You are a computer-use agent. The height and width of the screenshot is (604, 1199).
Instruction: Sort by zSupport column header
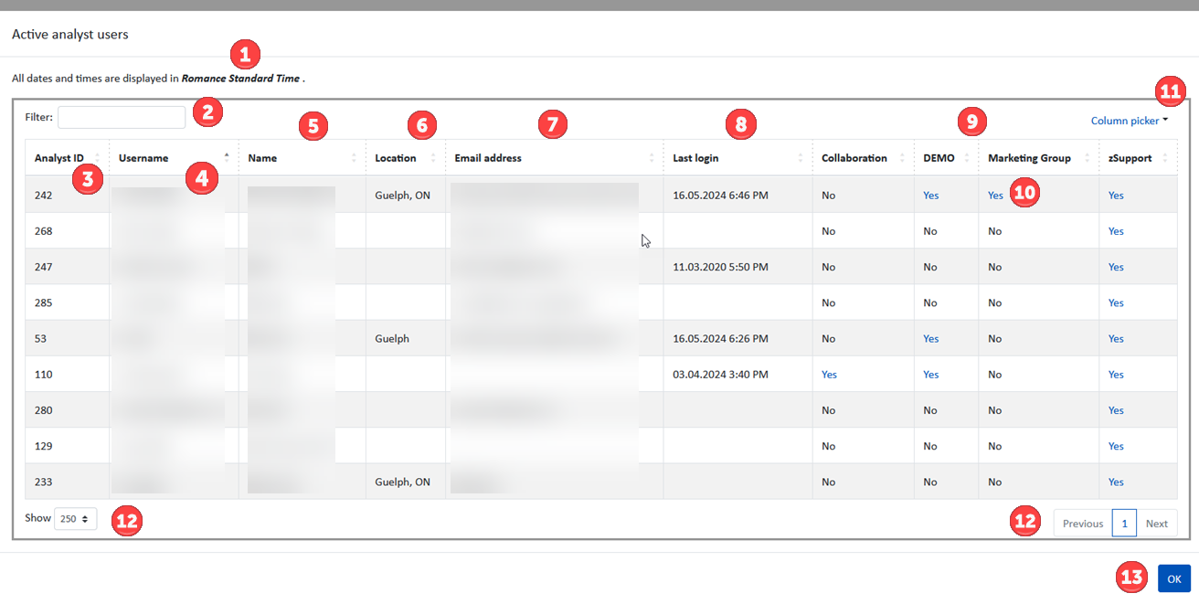coord(1138,158)
